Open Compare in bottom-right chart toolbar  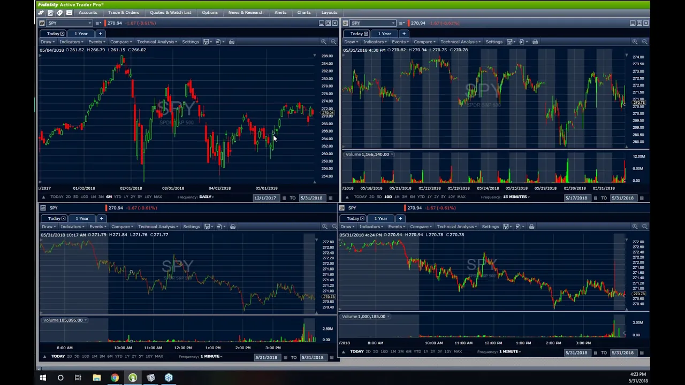[420, 227]
